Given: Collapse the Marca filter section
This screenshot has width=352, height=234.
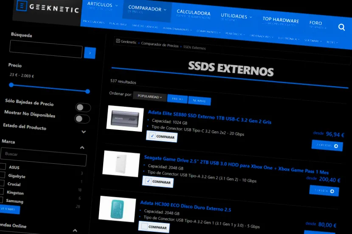Looking at the screenshot, I should tap(82, 147).
